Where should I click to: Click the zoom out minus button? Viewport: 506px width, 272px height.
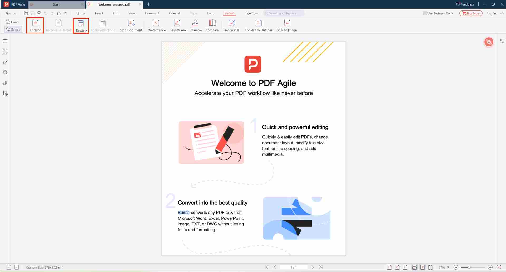[456, 267]
